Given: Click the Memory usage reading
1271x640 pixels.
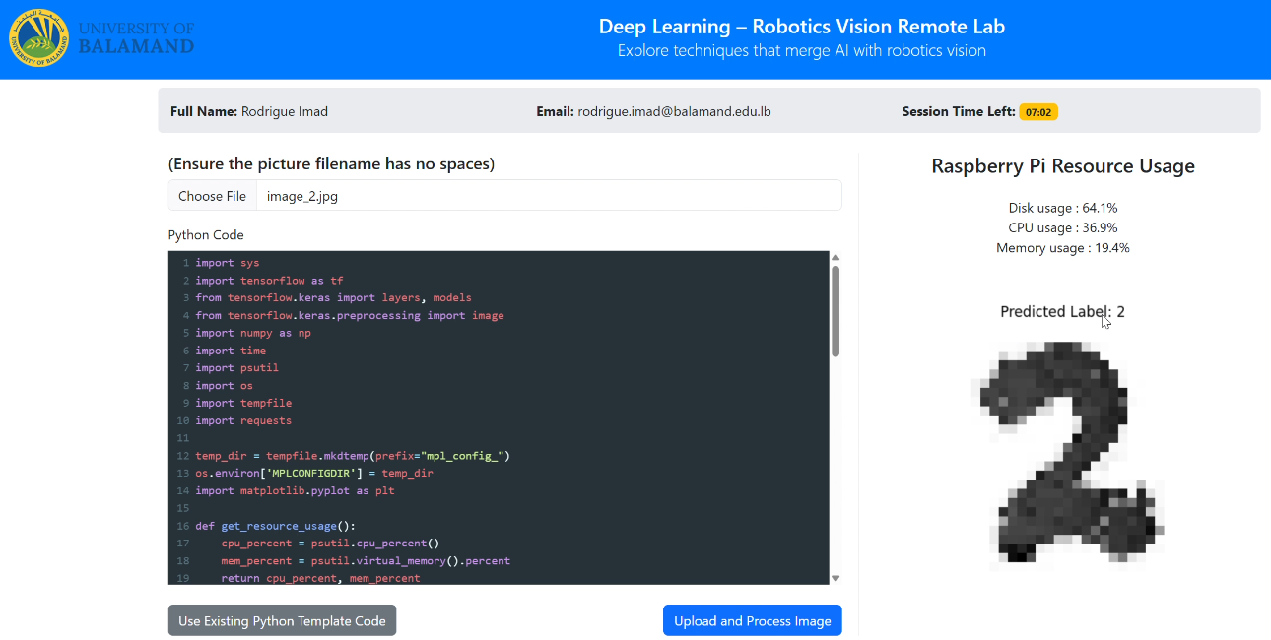Looking at the screenshot, I should pos(1062,247).
